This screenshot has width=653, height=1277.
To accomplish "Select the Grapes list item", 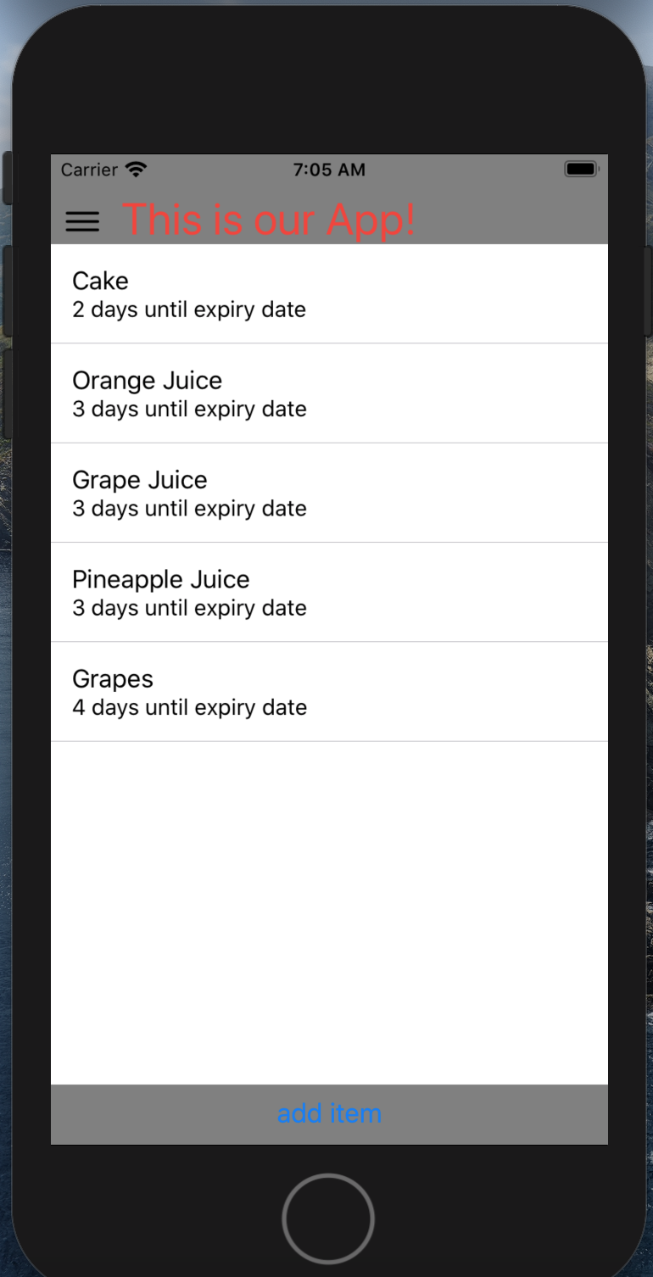I will [329, 691].
